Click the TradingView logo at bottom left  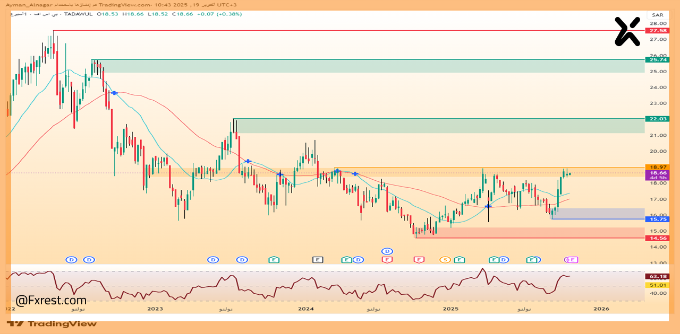(52, 323)
